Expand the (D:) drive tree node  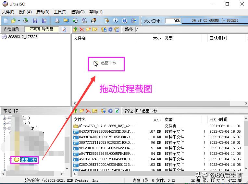click(x=4, y=118)
